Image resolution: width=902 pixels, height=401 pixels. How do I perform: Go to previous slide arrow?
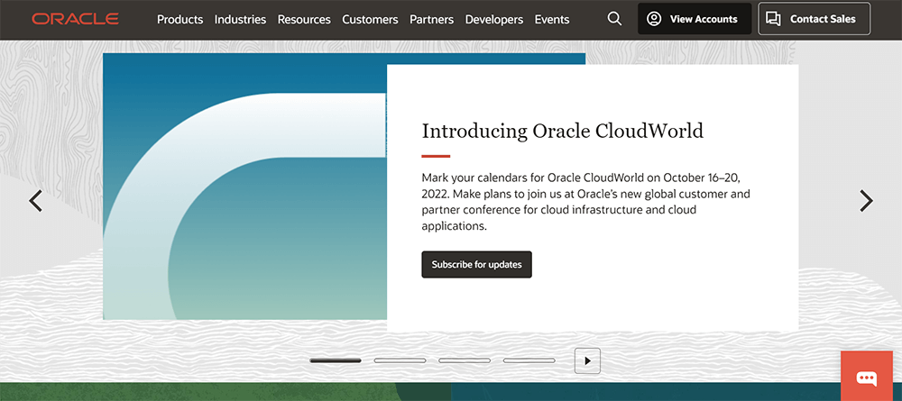click(x=36, y=200)
